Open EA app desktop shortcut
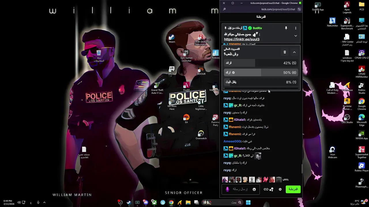The height and width of the screenshot is (207, 369). [186, 119]
